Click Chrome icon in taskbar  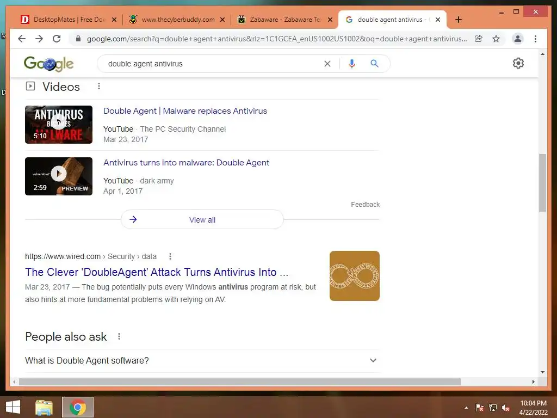pos(77,407)
